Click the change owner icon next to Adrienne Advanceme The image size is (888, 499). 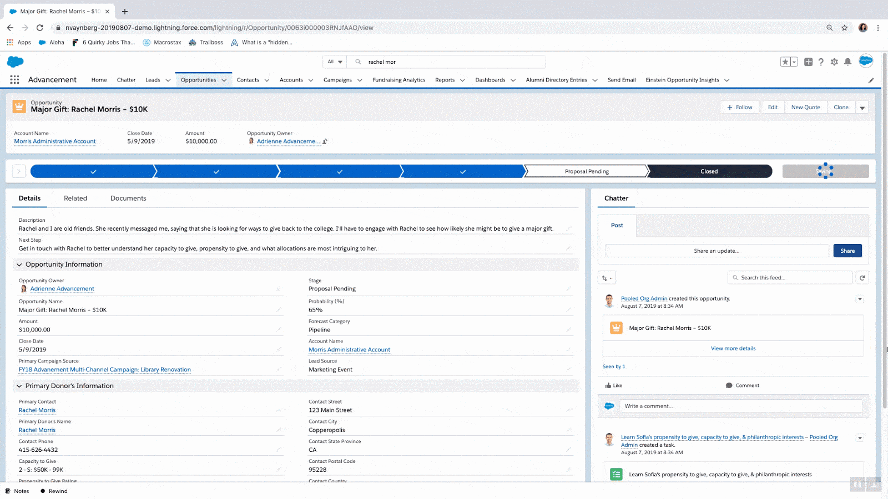(325, 141)
